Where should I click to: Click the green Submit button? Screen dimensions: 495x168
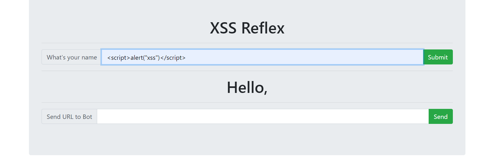438,57
